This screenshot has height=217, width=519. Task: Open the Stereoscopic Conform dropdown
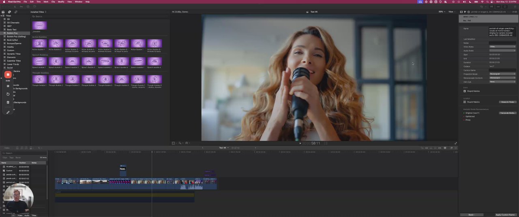[x=502, y=78]
